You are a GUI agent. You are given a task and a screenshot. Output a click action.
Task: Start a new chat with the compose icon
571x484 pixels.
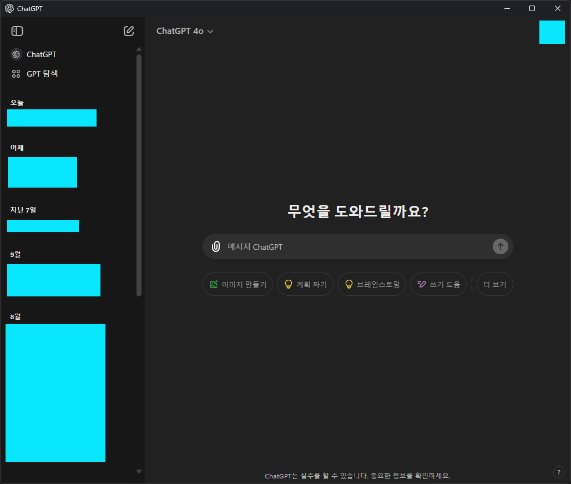click(x=129, y=31)
